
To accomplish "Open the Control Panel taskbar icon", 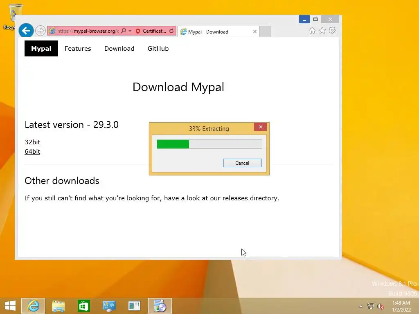I will 109,306.
